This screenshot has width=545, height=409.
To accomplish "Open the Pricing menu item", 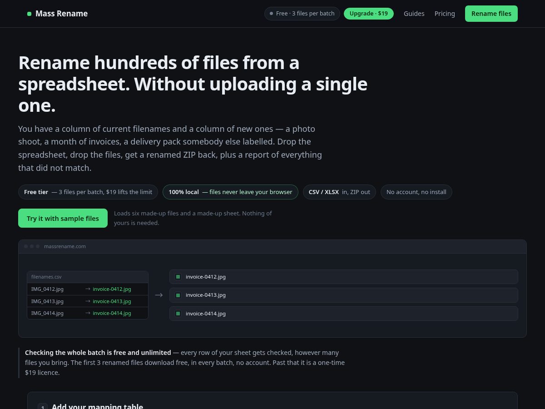I will point(445,14).
